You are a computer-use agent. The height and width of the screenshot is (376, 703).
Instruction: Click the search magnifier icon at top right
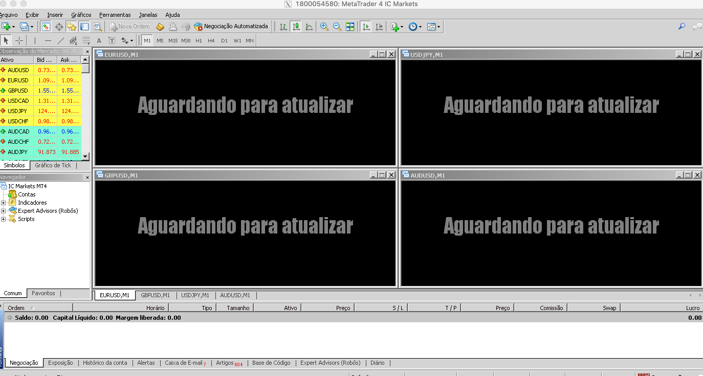682,27
